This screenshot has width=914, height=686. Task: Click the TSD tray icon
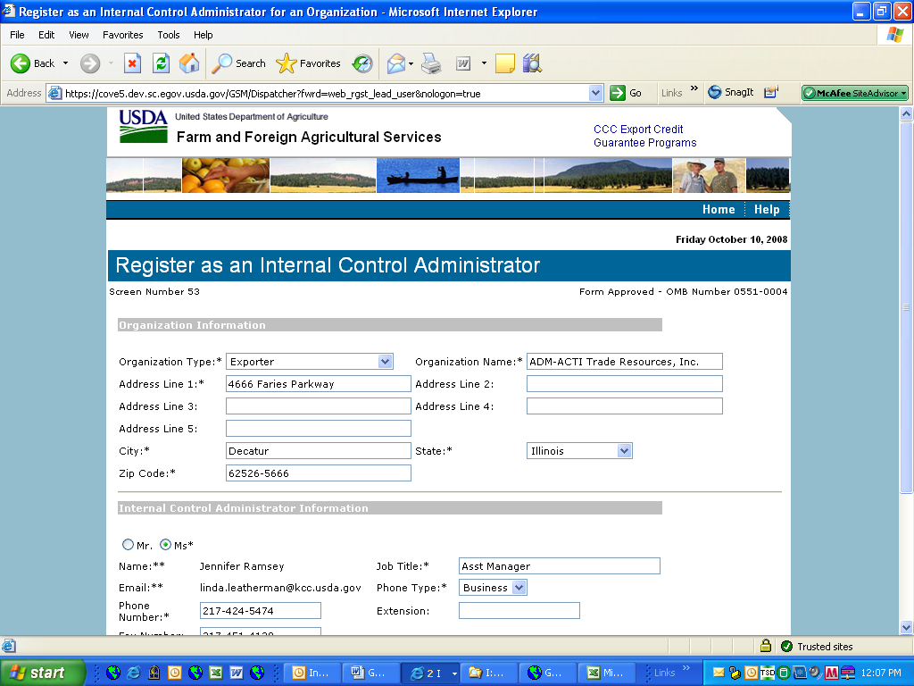[x=768, y=673]
